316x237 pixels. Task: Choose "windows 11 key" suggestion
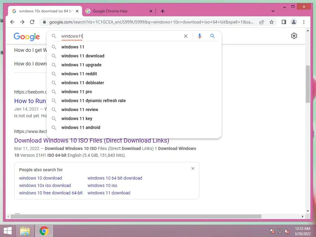click(134, 118)
